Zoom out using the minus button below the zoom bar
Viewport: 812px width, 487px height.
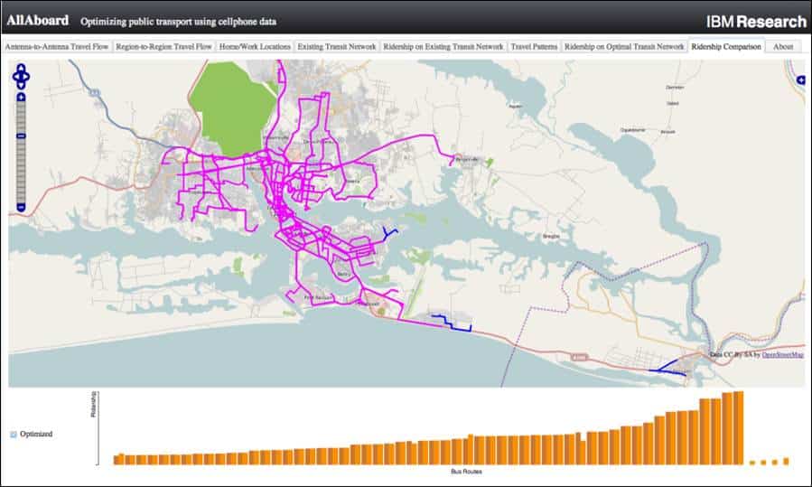click(21, 207)
